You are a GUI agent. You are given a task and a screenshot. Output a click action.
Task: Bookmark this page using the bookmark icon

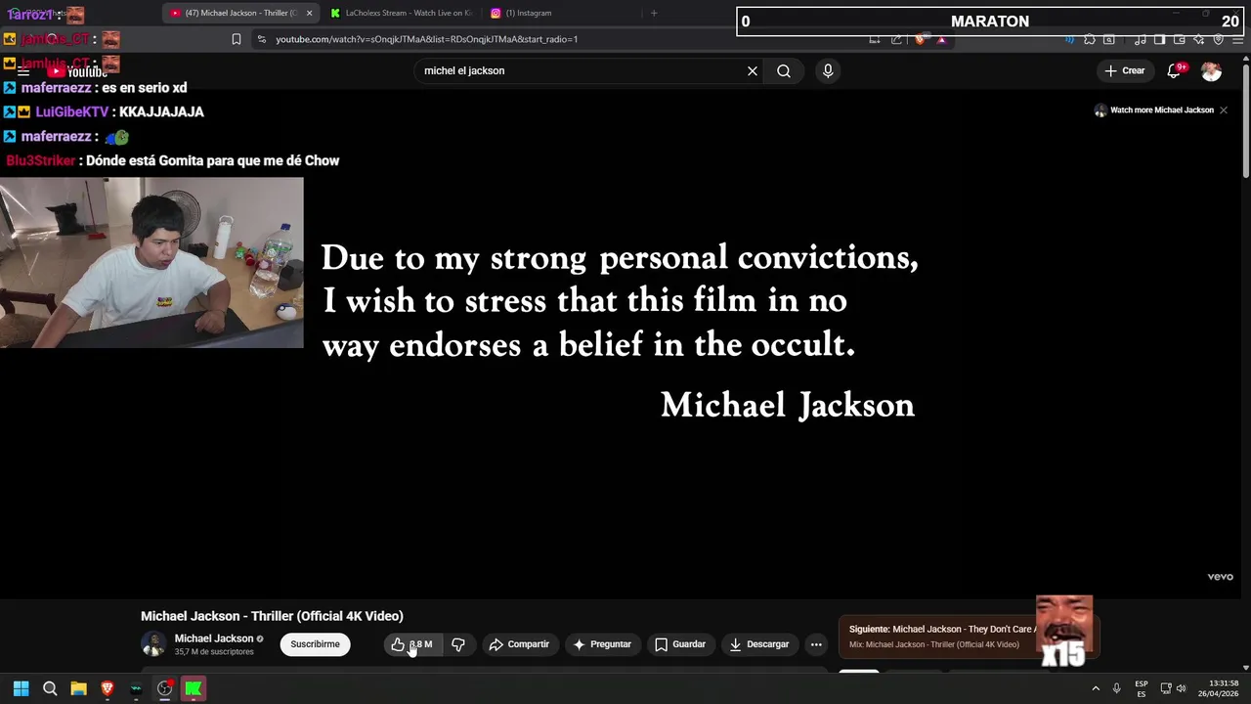coord(237,39)
